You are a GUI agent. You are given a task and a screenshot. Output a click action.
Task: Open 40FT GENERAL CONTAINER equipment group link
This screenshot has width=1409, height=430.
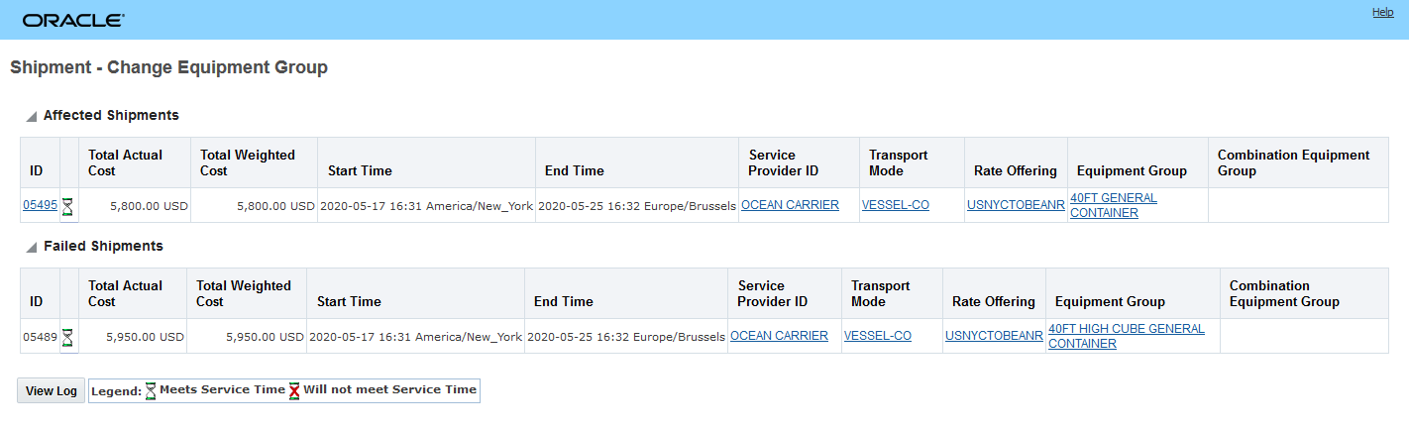1113,198
